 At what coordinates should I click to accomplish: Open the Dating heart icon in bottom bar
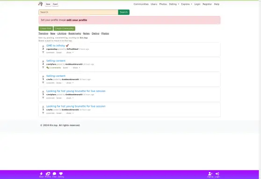point(61,174)
